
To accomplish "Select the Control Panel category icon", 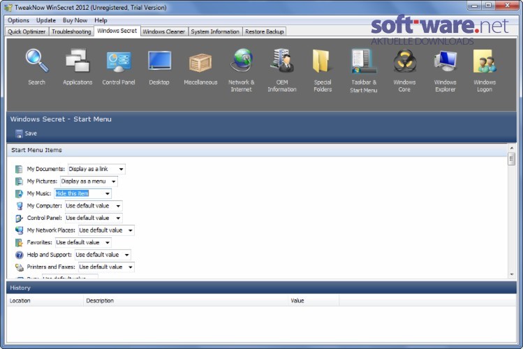I will (x=119, y=61).
